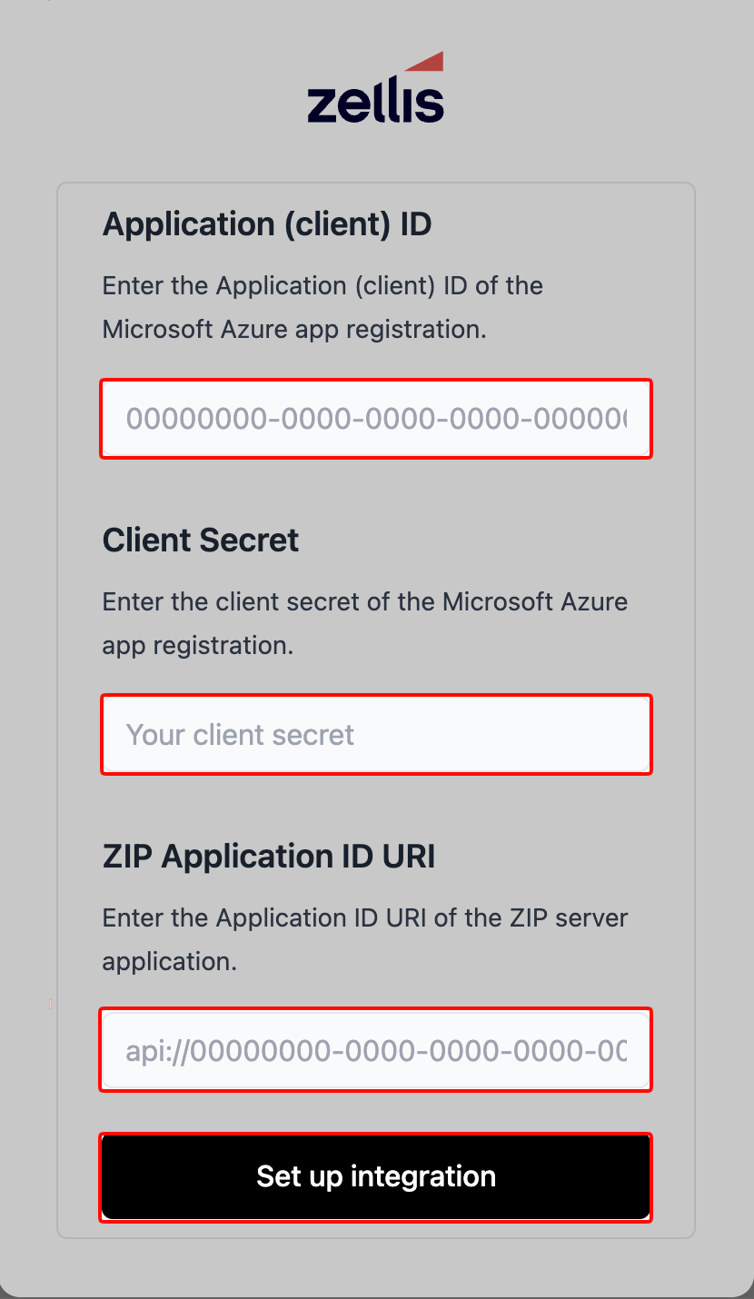This screenshot has height=1299, width=754.
Task: Click the "Application (client) ID" heading
Action: point(267,223)
